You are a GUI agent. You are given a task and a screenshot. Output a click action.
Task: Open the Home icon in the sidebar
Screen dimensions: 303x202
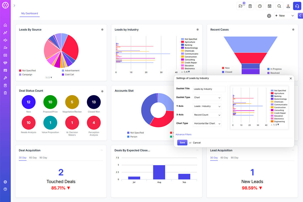point(5,25)
